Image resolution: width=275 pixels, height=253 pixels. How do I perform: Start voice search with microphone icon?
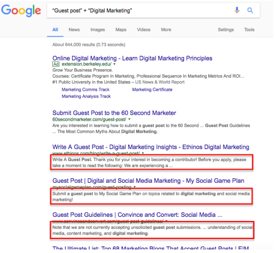[237, 10]
